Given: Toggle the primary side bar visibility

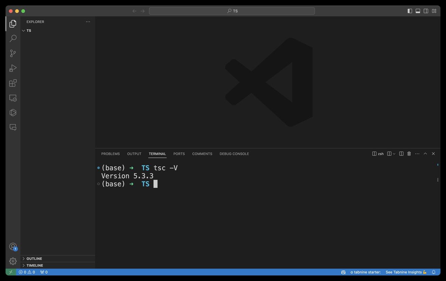Looking at the screenshot, I should coord(410,11).
